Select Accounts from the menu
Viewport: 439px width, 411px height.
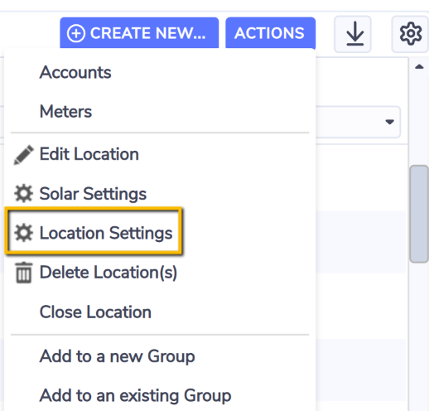[x=75, y=72]
